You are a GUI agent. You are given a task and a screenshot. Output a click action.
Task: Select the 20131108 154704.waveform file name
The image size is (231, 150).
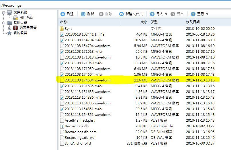(x=88, y=46)
